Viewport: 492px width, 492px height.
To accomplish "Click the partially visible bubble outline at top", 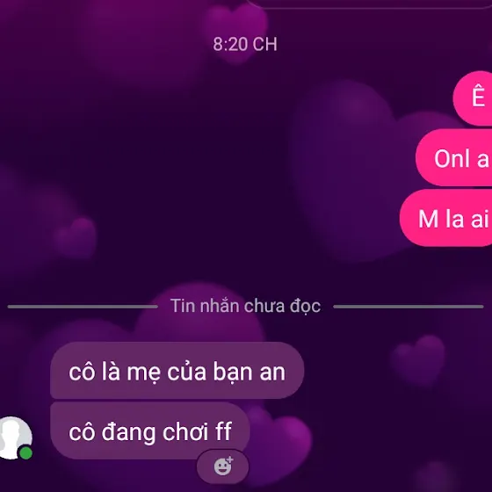I will 367,4.
